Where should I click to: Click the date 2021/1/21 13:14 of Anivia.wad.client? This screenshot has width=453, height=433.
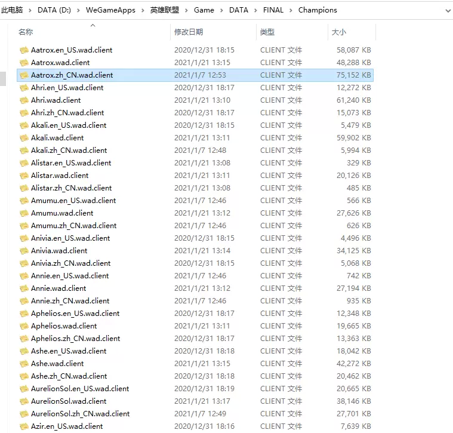[x=202, y=251]
